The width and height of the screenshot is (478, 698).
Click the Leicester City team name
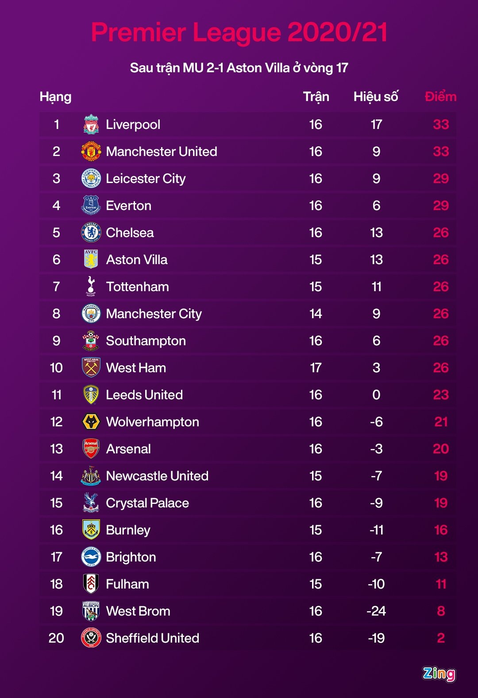click(x=146, y=179)
